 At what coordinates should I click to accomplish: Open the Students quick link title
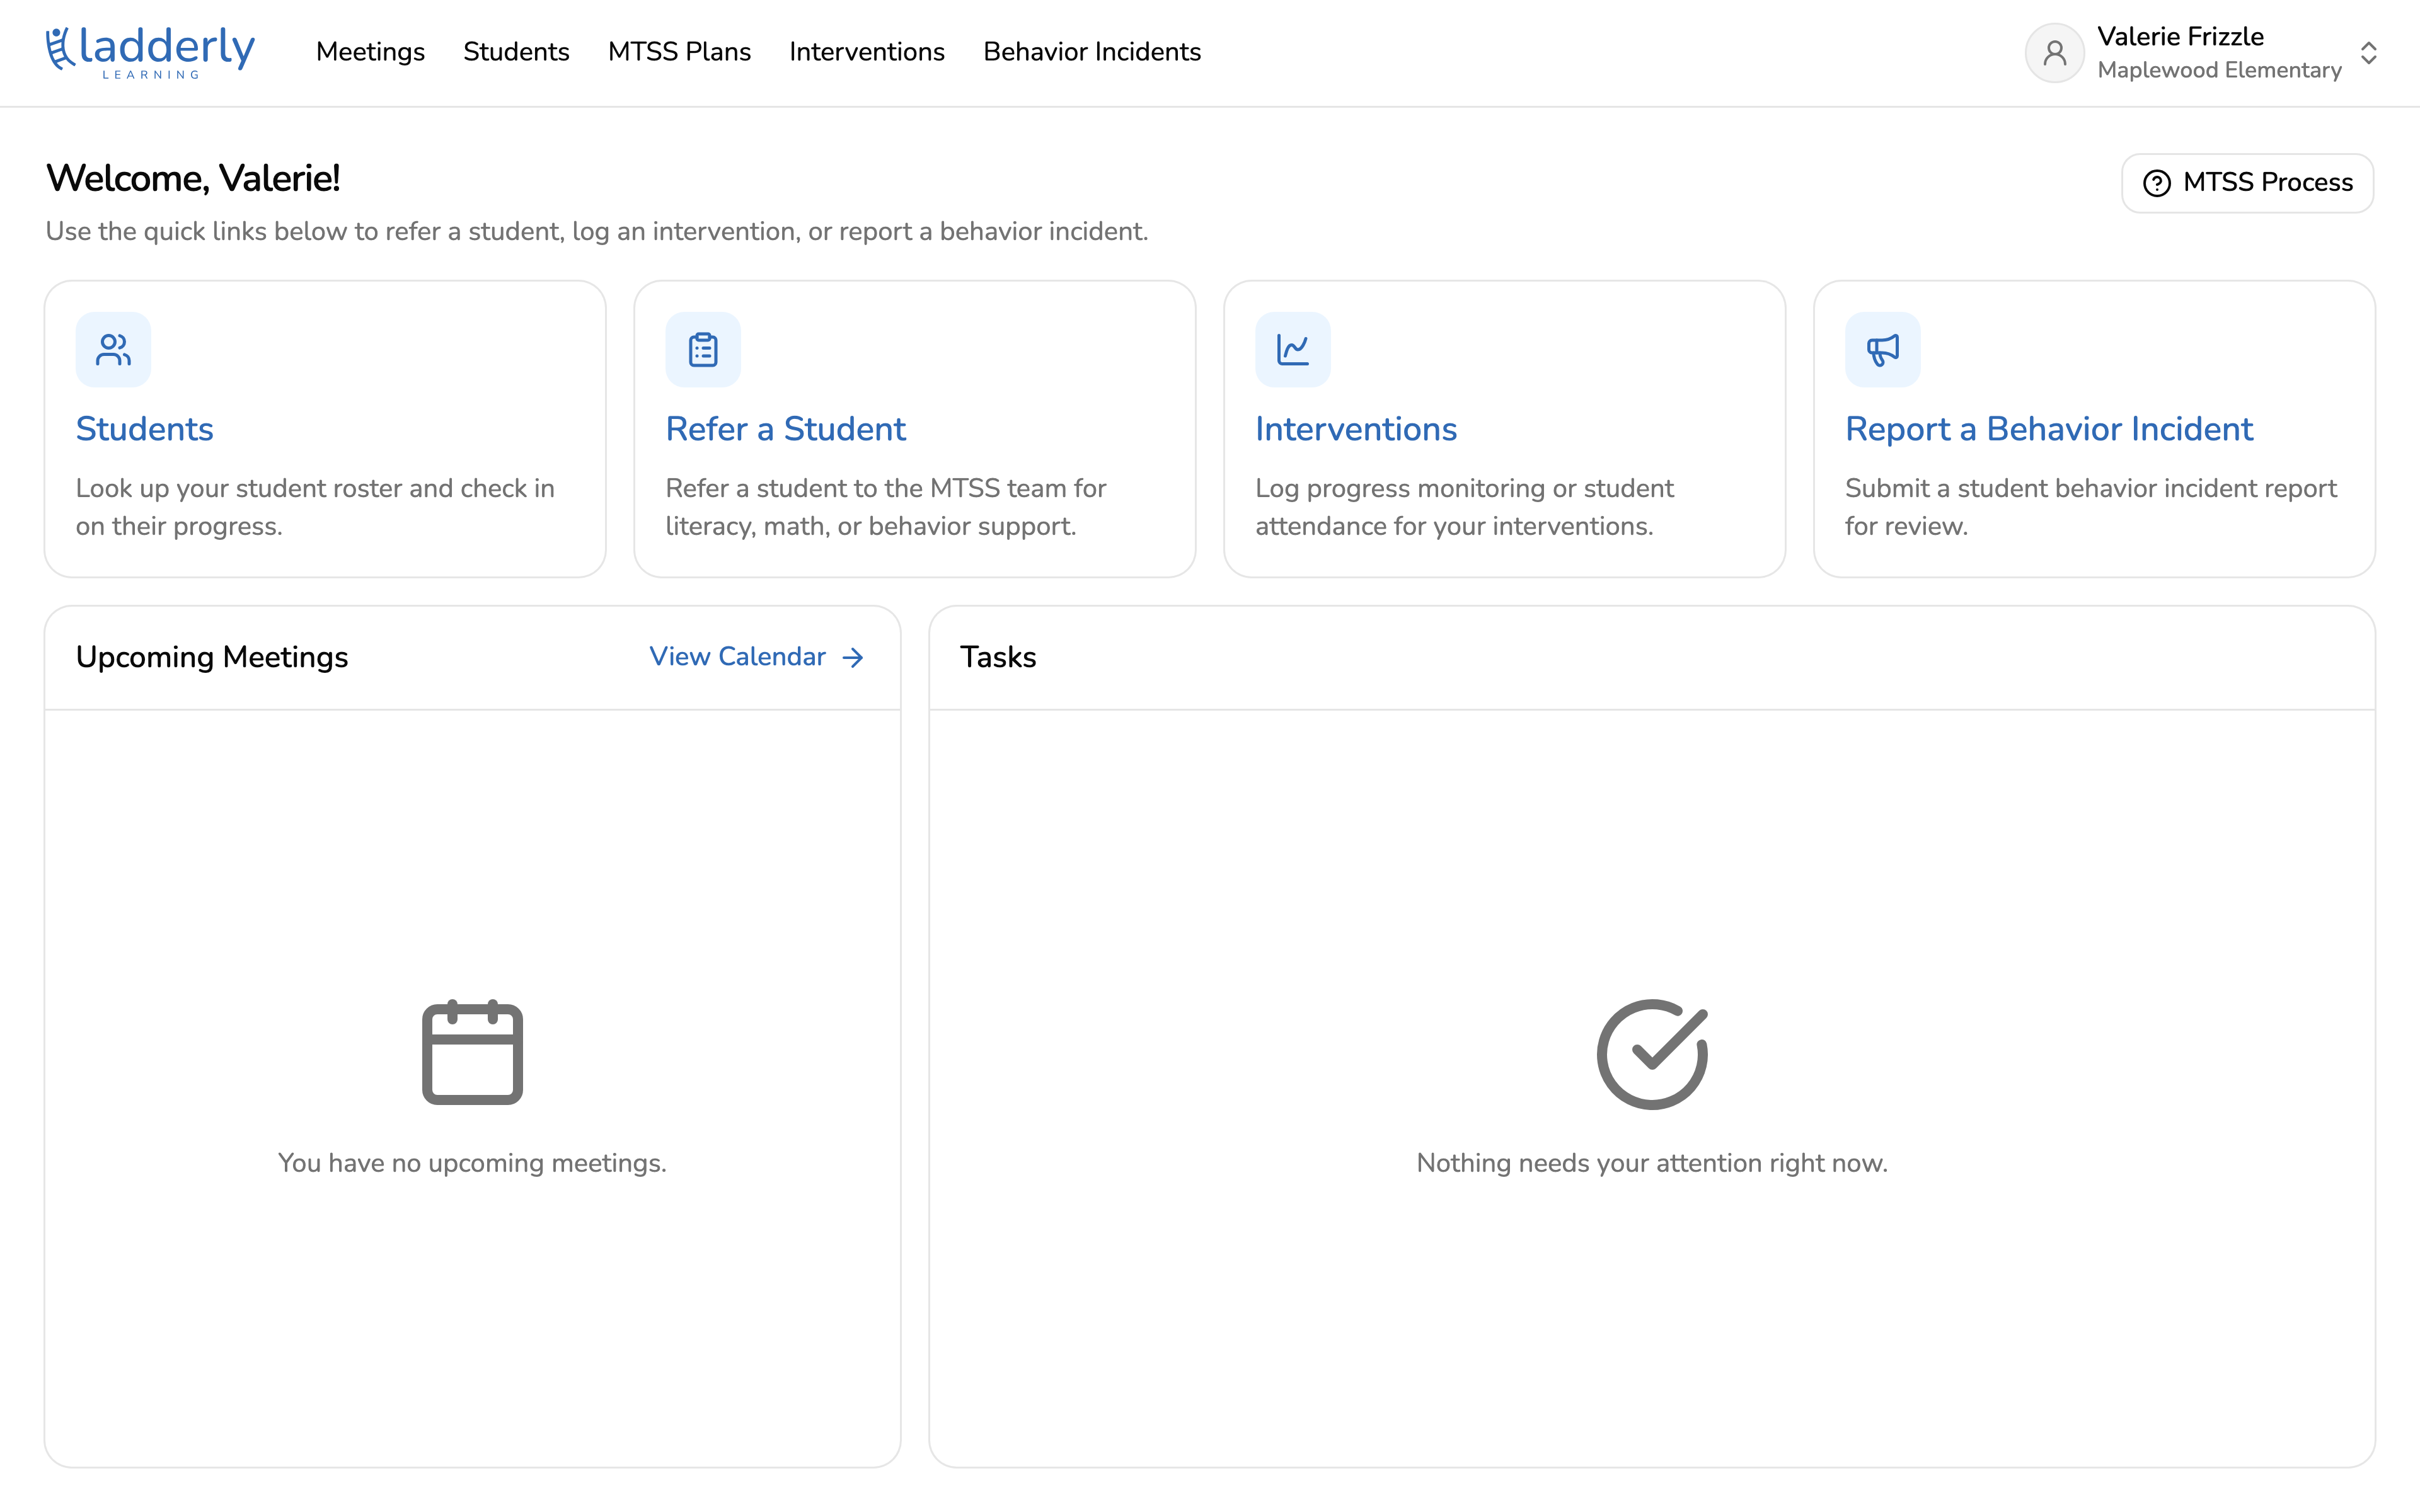[x=145, y=429]
